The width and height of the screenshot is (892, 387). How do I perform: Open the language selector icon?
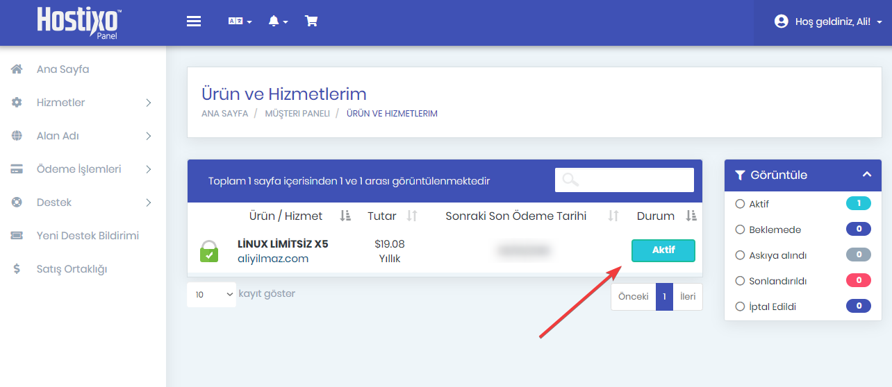click(240, 21)
